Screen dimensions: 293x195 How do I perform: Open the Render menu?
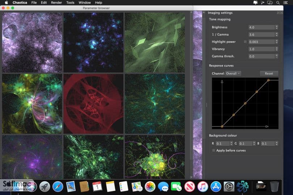(x=56, y=3)
